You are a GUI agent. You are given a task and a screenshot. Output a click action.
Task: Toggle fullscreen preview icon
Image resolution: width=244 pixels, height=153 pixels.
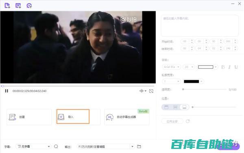tap(151, 91)
